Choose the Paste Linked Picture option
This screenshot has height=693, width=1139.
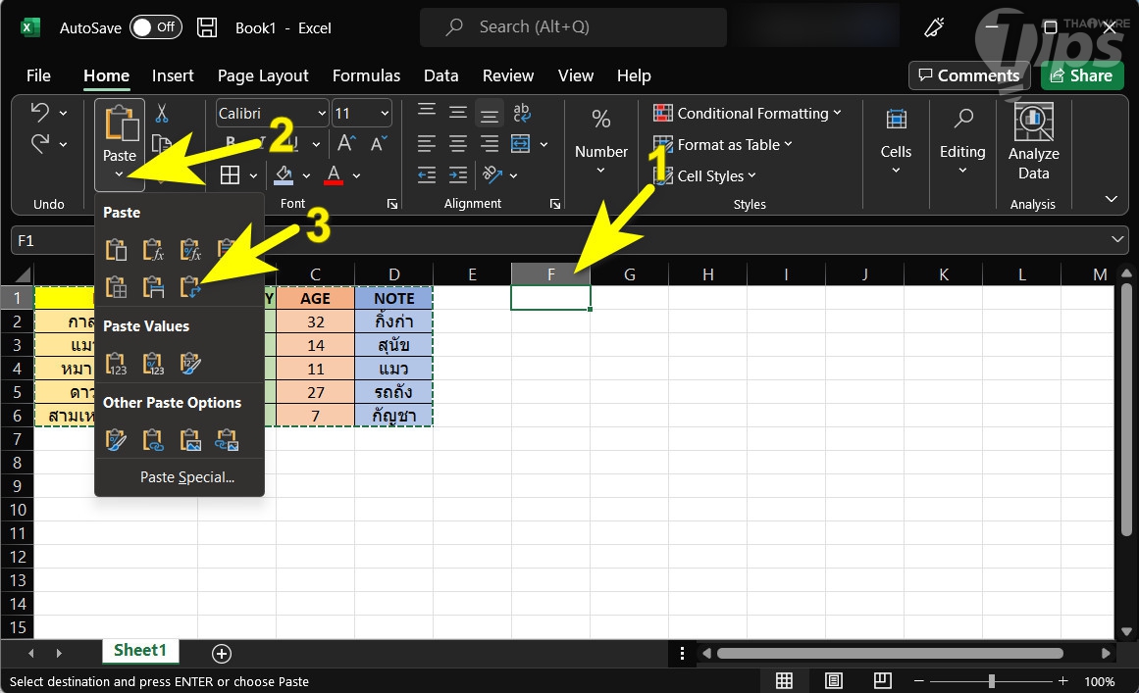[x=227, y=440]
